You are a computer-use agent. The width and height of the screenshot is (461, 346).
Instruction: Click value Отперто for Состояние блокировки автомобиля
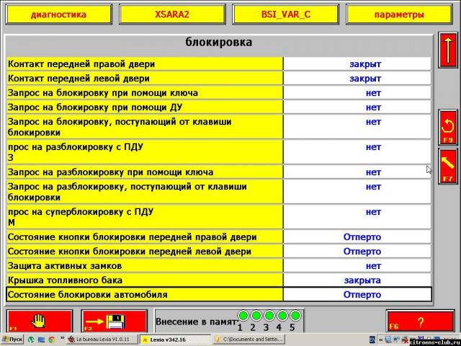tap(362, 294)
